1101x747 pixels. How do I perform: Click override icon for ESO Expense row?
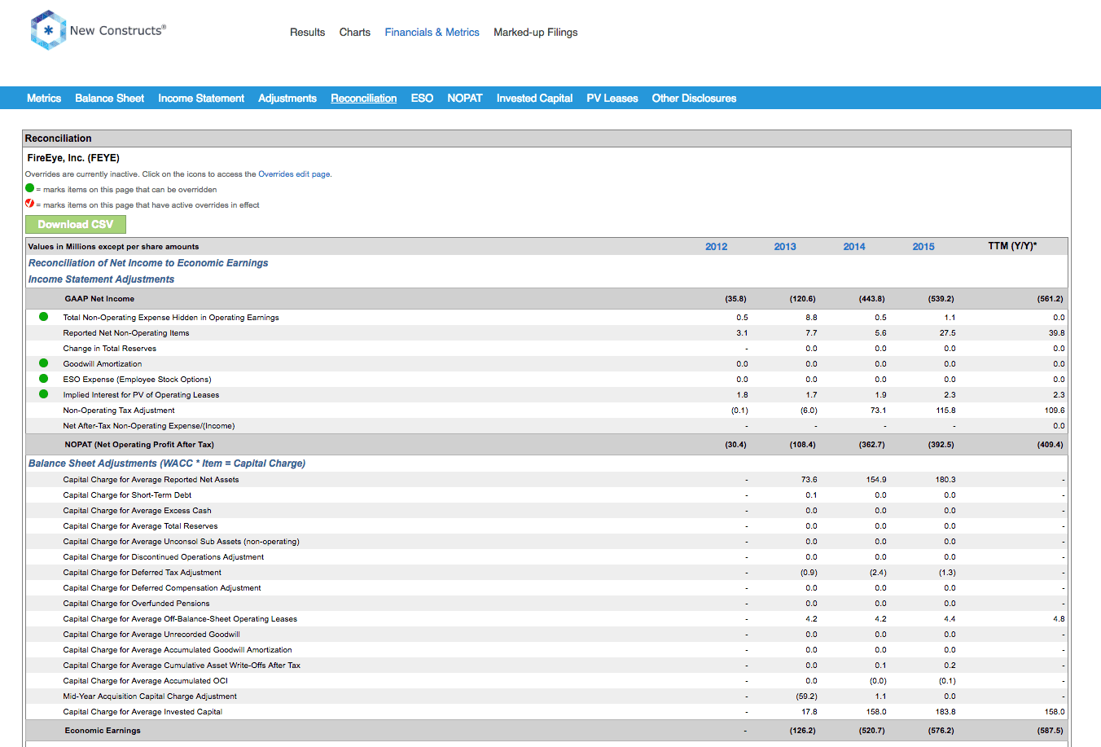pos(44,379)
